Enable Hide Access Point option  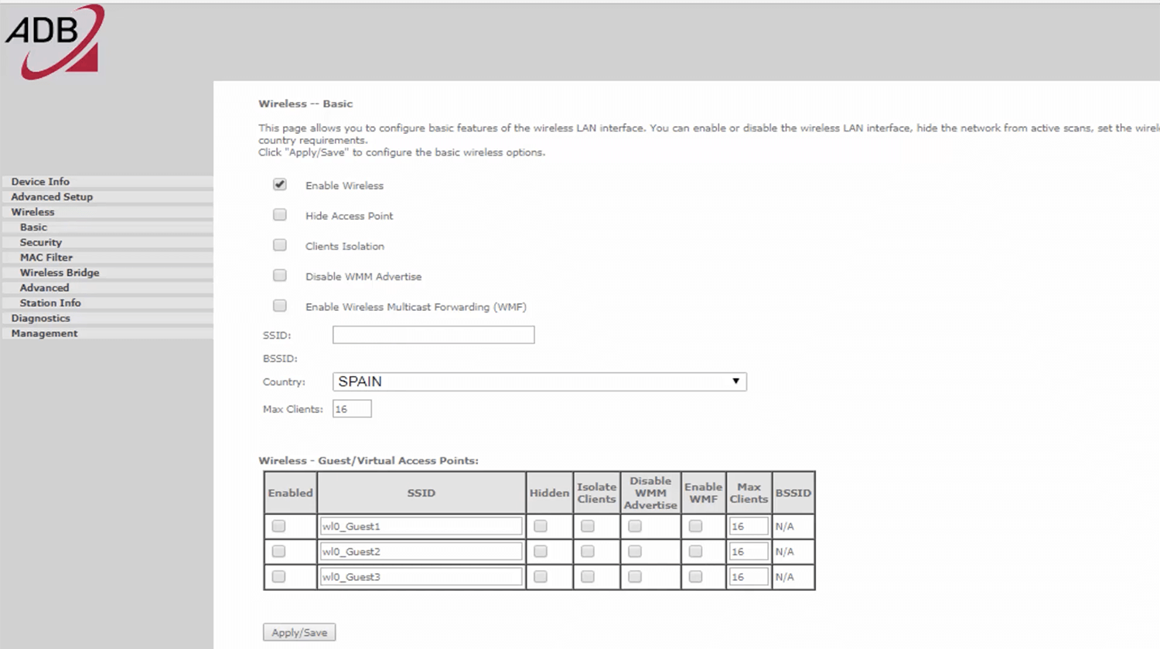coord(280,215)
